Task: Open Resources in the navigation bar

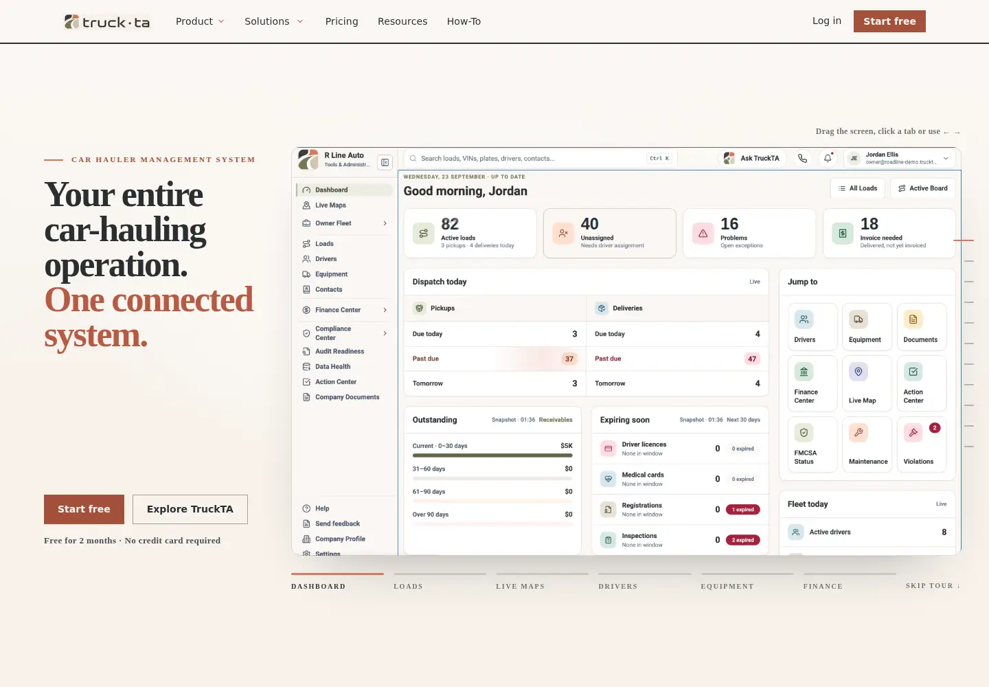Action: coord(402,21)
